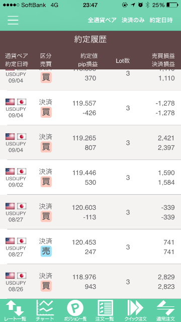The height and width of the screenshot is (322, 181).
Task: Tap the 約定履歴 title header
Action: 90,39
